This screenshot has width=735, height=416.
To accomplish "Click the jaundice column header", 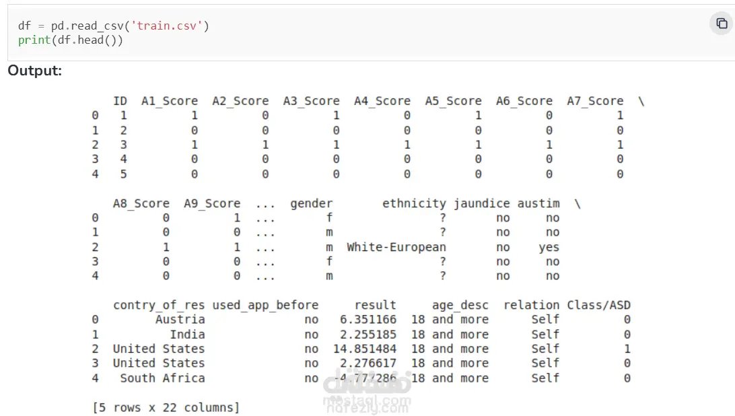I will [481, 203].
